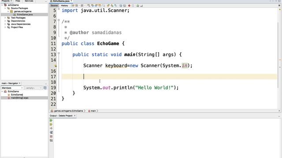This screenshot has width=282, height=158.
Task: Minimize the Projects panel group
Action: tap(46, 1)
